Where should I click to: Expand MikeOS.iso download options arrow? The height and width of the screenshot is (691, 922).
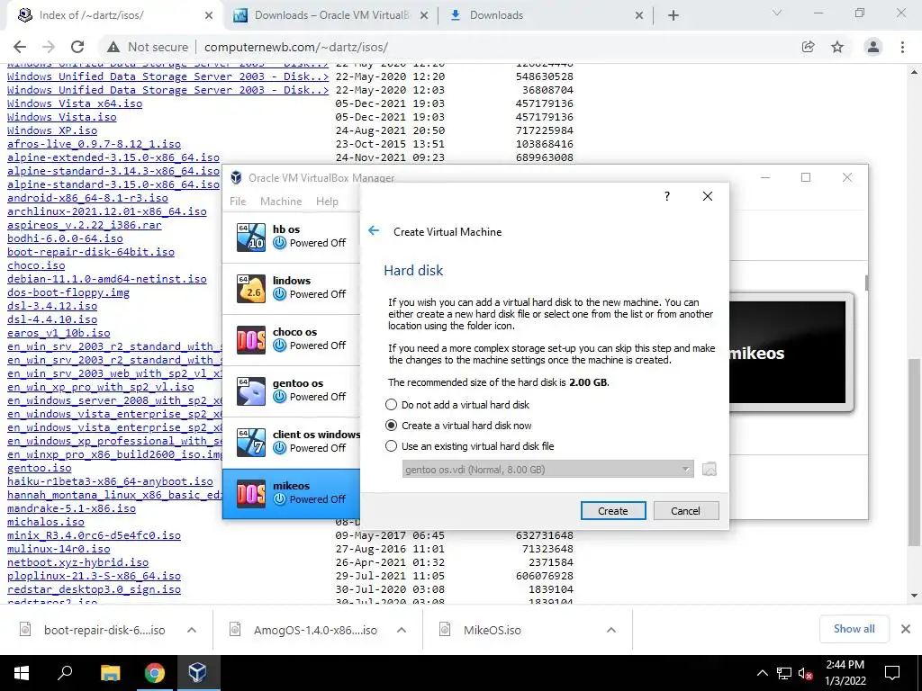coord(611,630)
